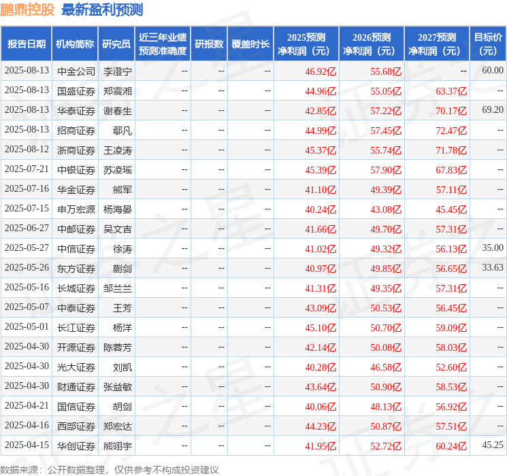Select the 研报数 column header
Viewport: 507px width, 476px height.
[x=208, y=44]
